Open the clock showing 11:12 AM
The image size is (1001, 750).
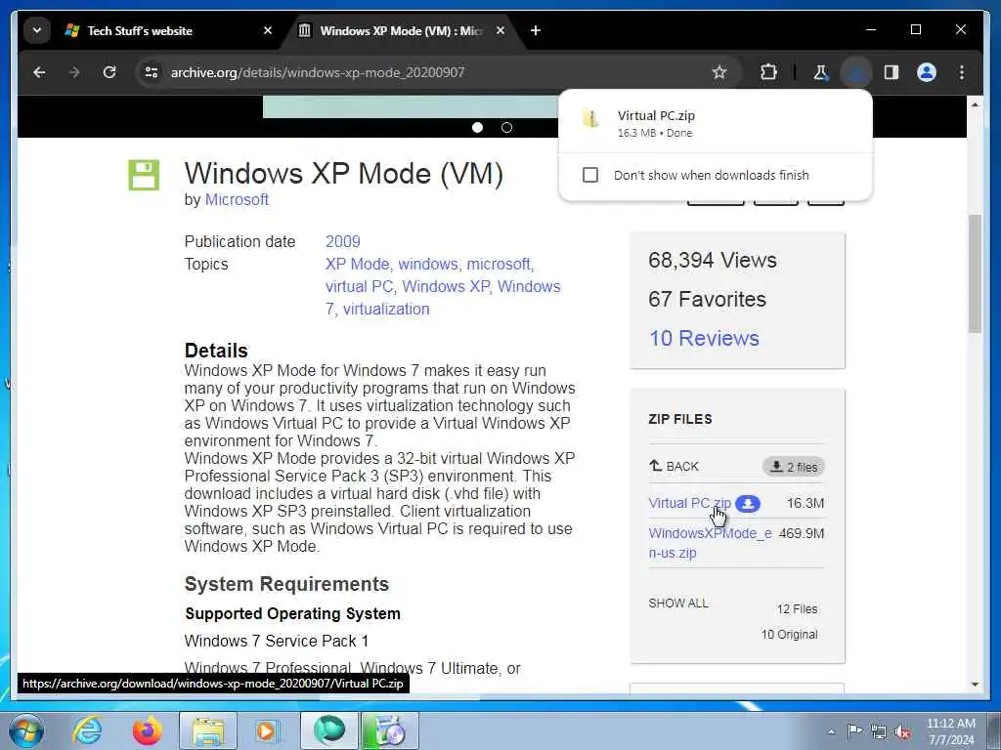pyautogui.click(x=950, y=731)
